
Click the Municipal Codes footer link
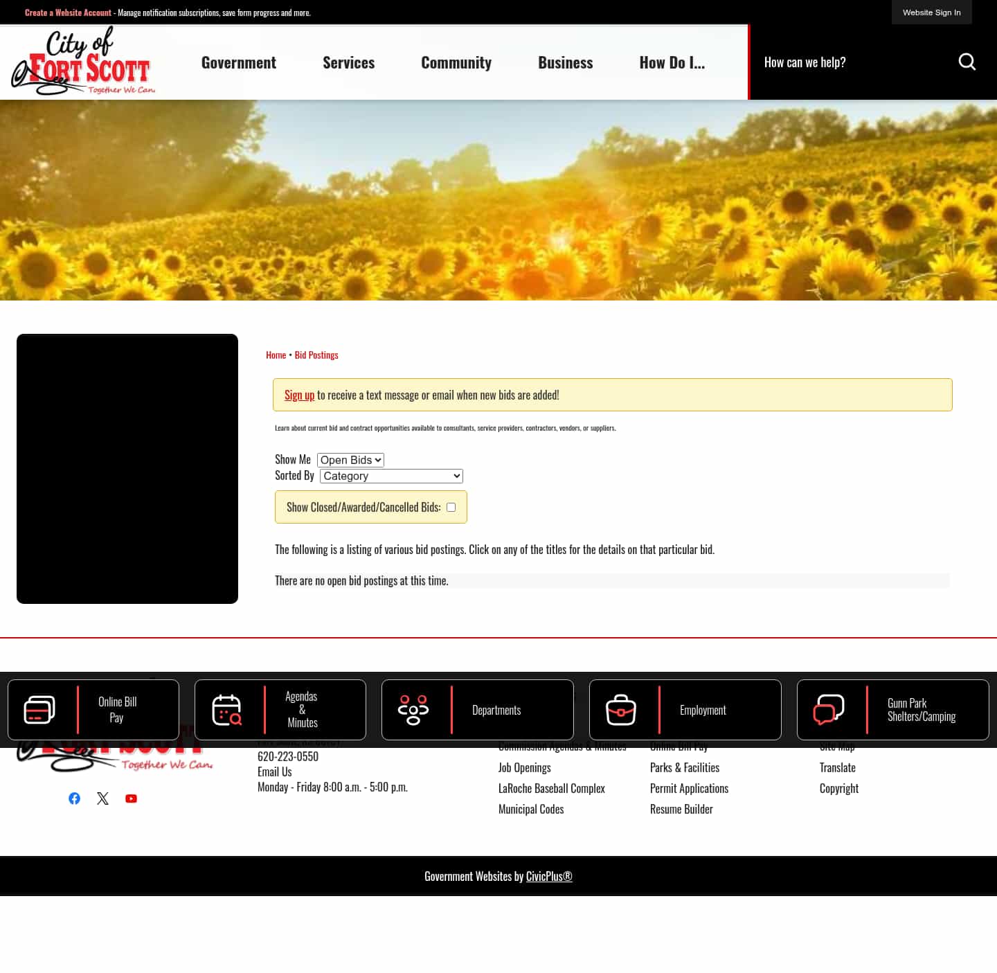[x=531, y=809]
